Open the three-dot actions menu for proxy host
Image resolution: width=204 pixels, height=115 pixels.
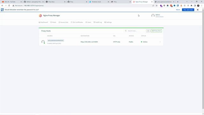pyautogui.click(x=160, y=42)
